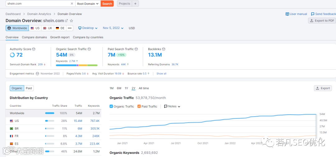Viewport: 336px width, 157px height.
Task: Select the Overview tab
Action: (x=12, y=37)
